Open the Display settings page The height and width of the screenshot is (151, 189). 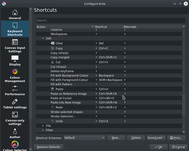(15, 61)
